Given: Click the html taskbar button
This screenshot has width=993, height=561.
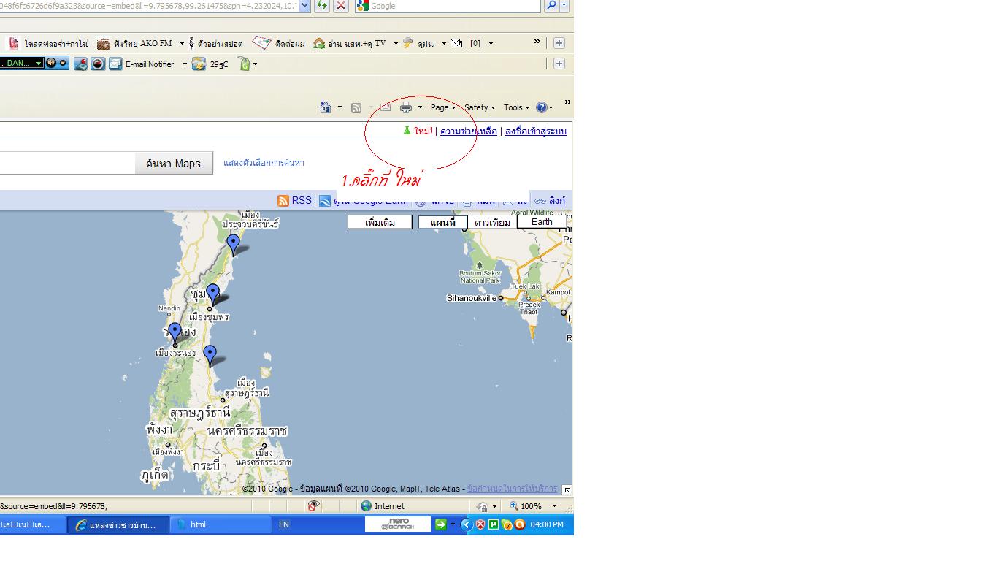Looking at the screenshot, I should coord(221,524).
